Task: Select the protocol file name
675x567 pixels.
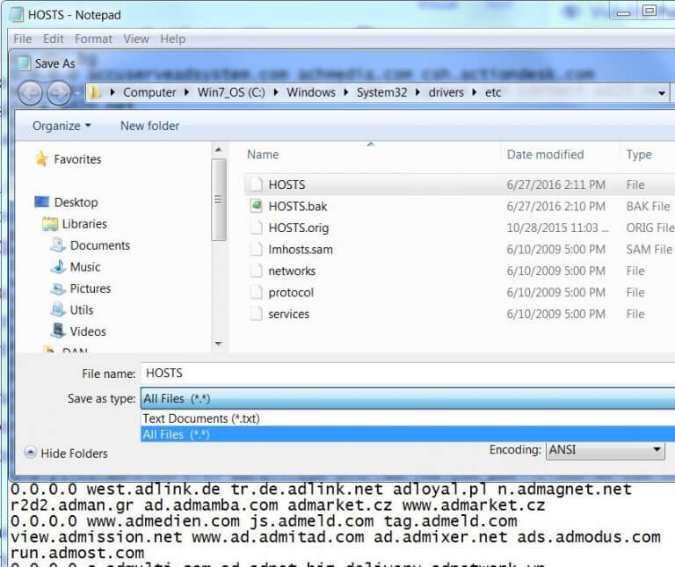Action: [x=291, y=293]
